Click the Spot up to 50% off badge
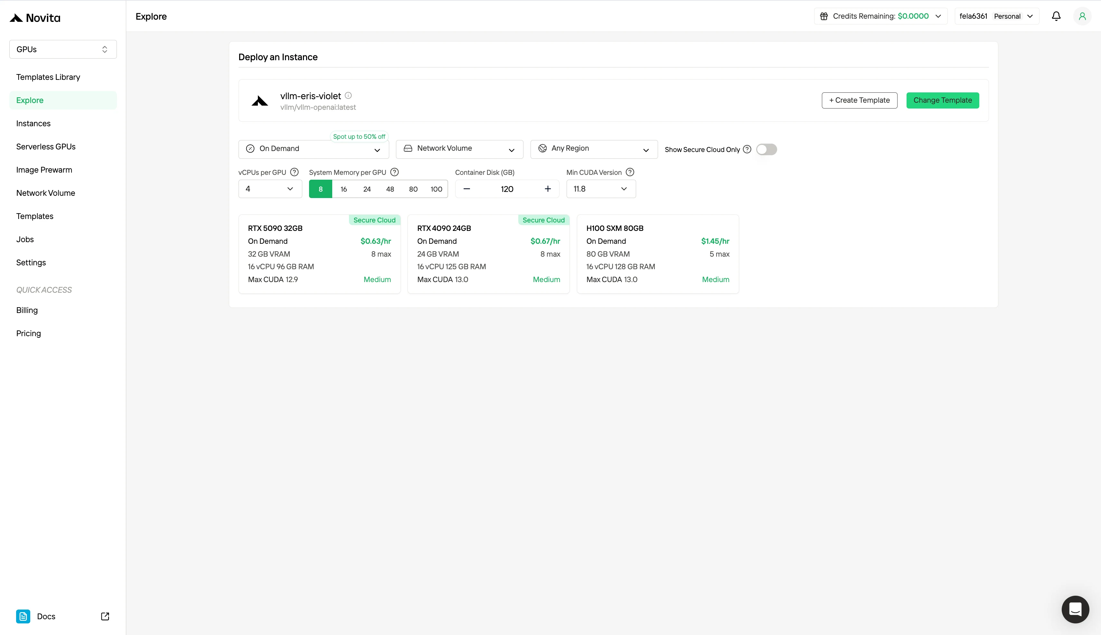This screenshot has width=1101, height=635. point(359,137)
